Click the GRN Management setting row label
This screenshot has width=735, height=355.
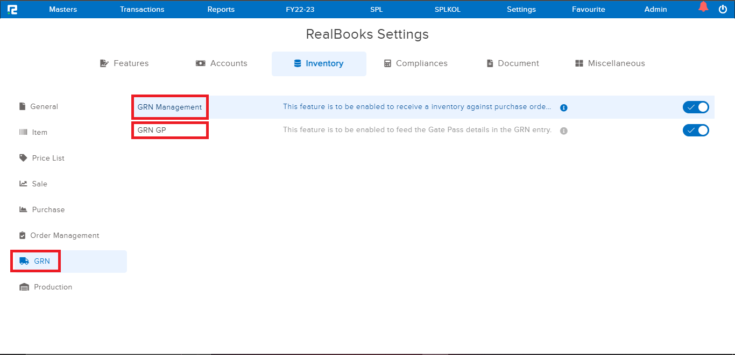click(x=169, y=107)
